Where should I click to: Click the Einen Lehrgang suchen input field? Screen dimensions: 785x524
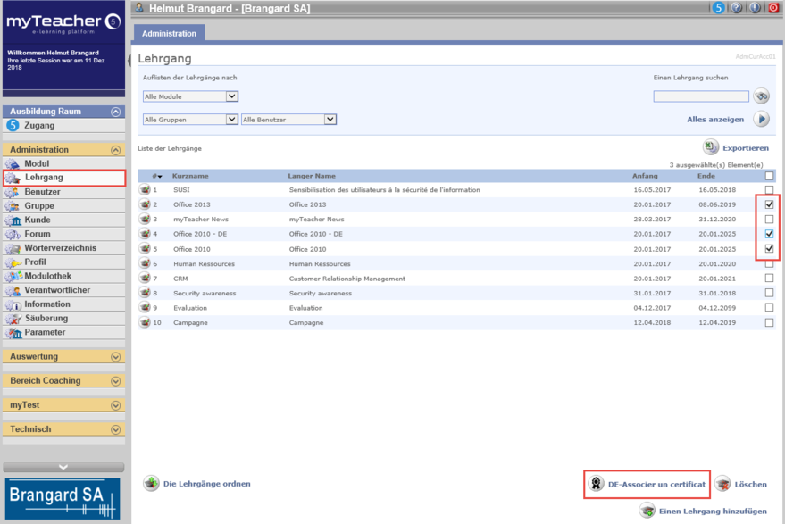click(x=701, y=96)
